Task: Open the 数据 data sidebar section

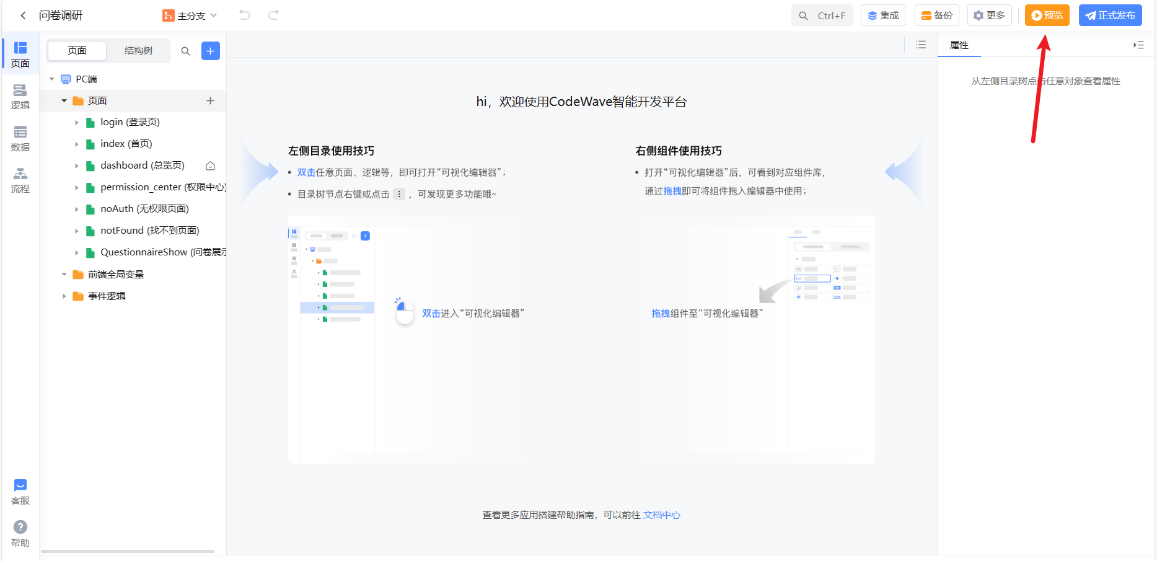Action: tap(20, 139)
